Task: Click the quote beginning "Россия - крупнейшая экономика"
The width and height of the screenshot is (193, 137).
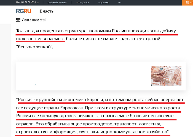Action: [61, 99]
